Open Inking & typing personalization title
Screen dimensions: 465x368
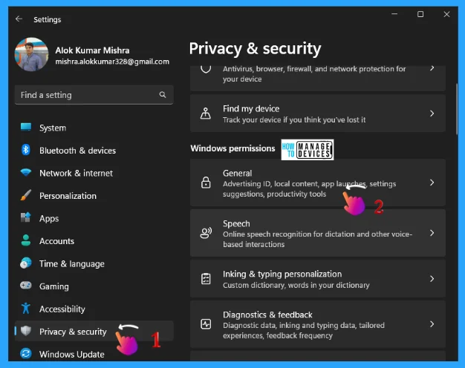point(282,274)
